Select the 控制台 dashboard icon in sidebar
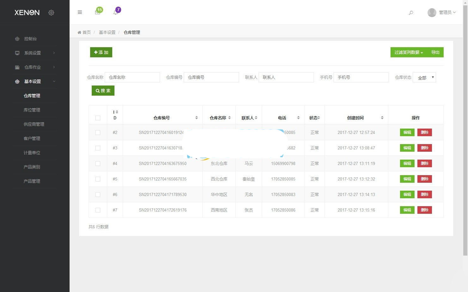468x292 pixels. coord(17,39)
